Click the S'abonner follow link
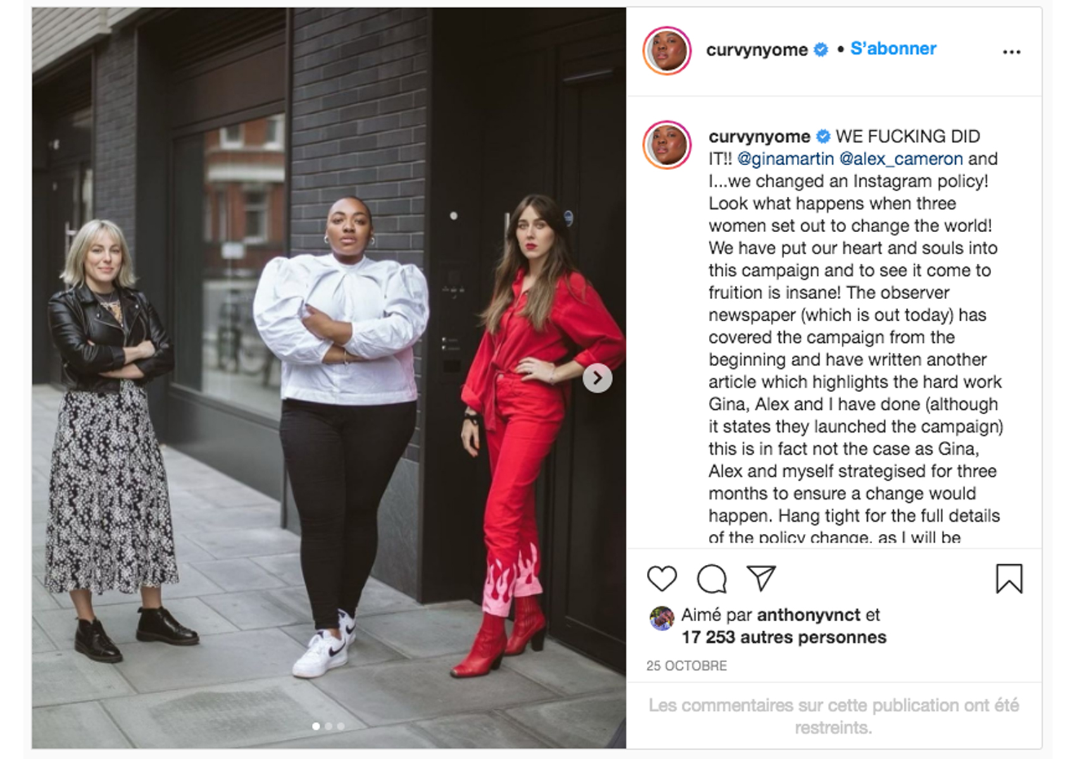Image resolution: width=1076 pixels, height=759 pixels. [x=893, y=49]
